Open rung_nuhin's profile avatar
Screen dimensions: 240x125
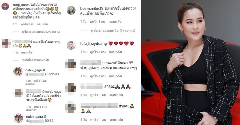(5, 6)
